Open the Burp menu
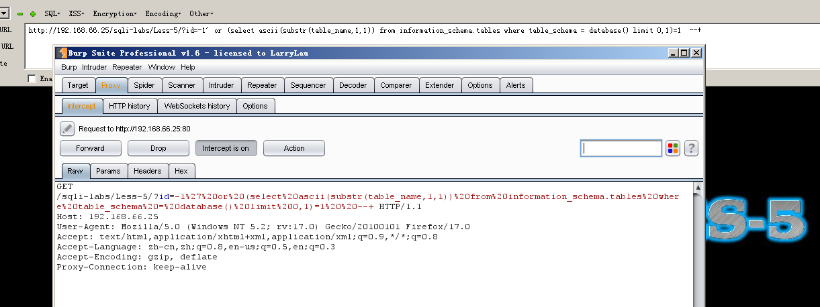This screenshot has height=307, width=820. (69, 67)
